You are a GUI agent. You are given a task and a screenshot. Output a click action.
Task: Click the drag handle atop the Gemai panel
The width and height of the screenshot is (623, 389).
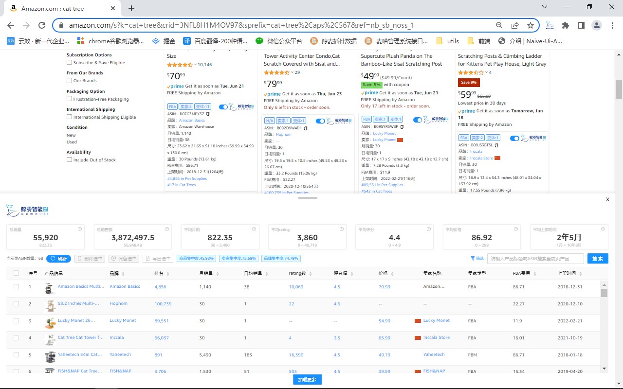307,198
